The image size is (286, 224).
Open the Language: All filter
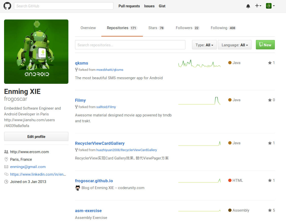(235, 45)
